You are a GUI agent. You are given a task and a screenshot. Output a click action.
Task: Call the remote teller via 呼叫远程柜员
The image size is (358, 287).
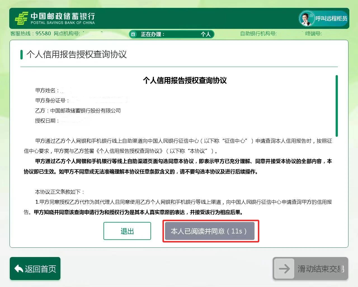tap(331, 18)
